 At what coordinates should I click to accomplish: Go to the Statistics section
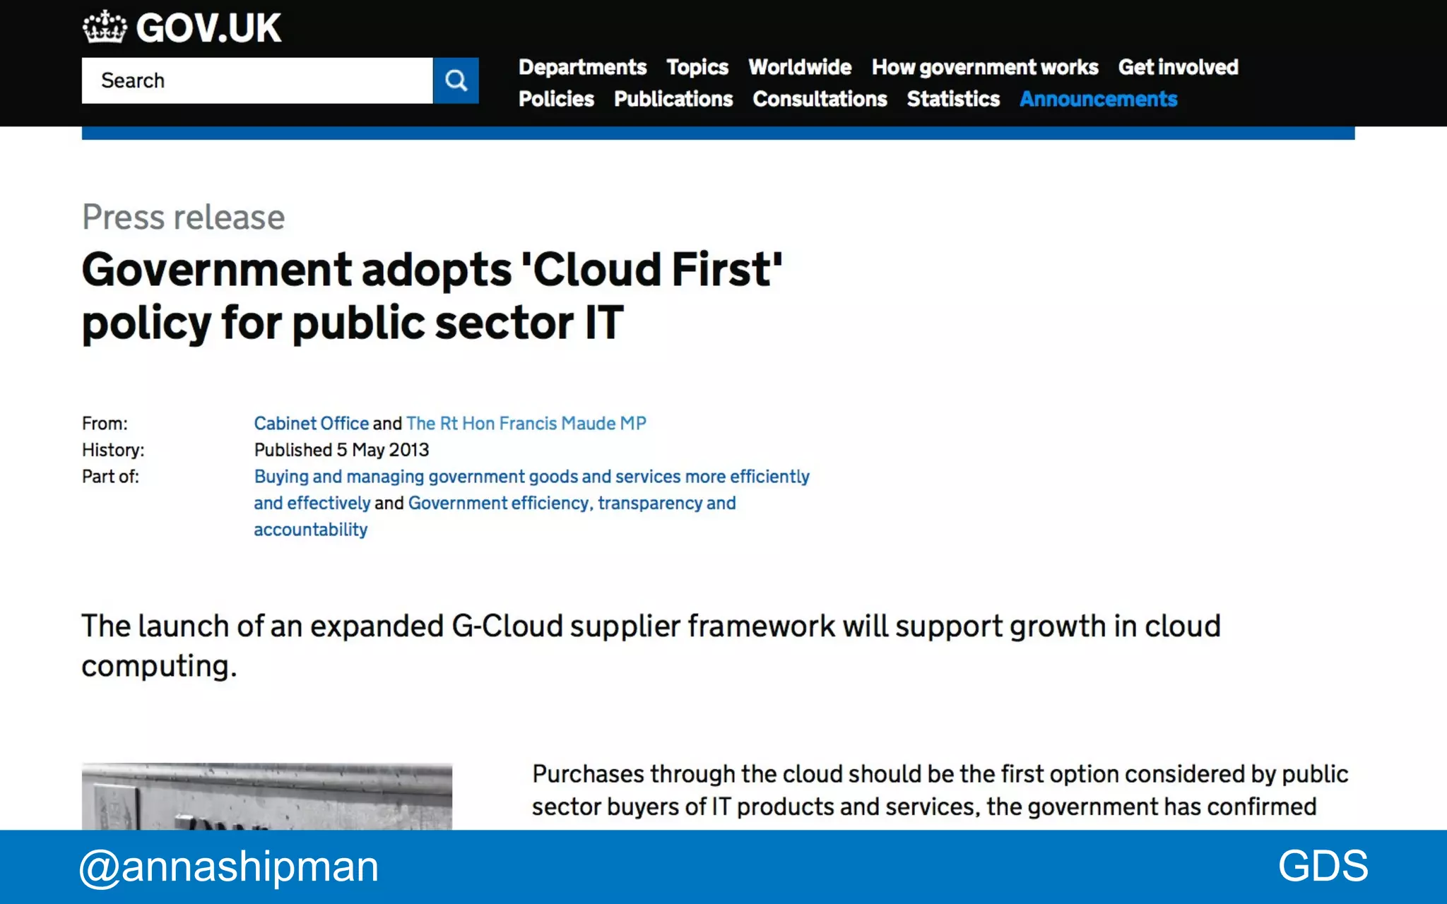pyautogui.click(x=953, y=99)
